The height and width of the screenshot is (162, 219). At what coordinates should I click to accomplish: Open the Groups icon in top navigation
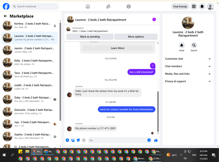(x=129, y=7)
